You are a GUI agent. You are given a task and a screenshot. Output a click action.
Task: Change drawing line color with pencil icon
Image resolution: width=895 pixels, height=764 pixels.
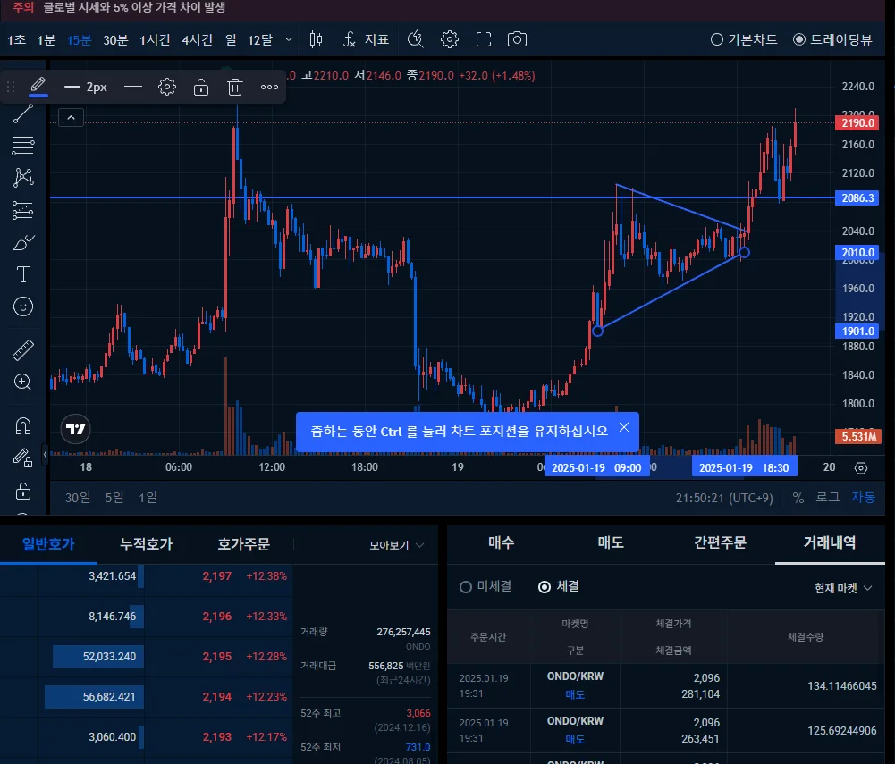pos(38,86)
